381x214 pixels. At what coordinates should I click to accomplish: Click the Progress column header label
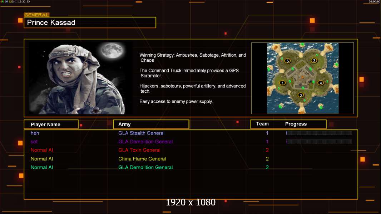(x=296, y=124)
